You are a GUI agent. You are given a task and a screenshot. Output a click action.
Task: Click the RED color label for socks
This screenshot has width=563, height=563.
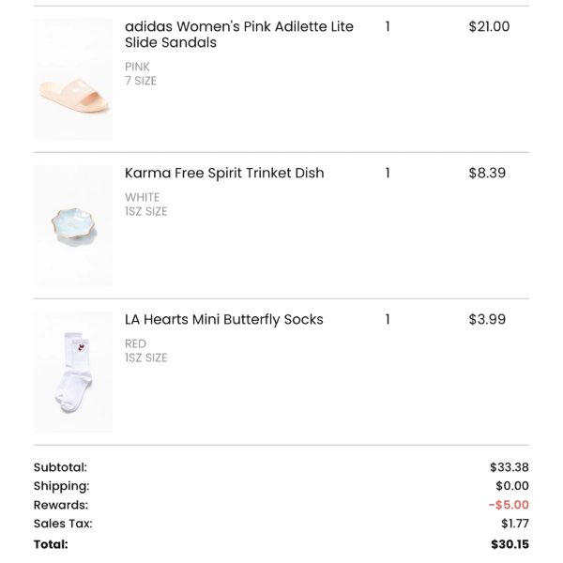click(x=135, y=344)
